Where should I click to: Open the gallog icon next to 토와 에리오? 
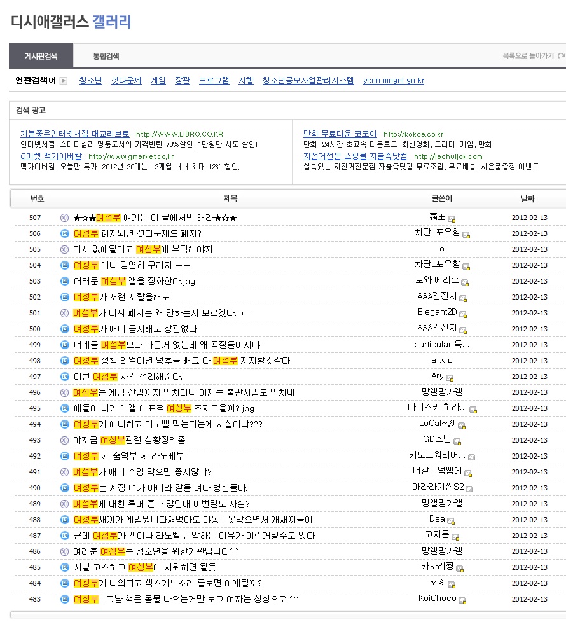click(465, 282)
